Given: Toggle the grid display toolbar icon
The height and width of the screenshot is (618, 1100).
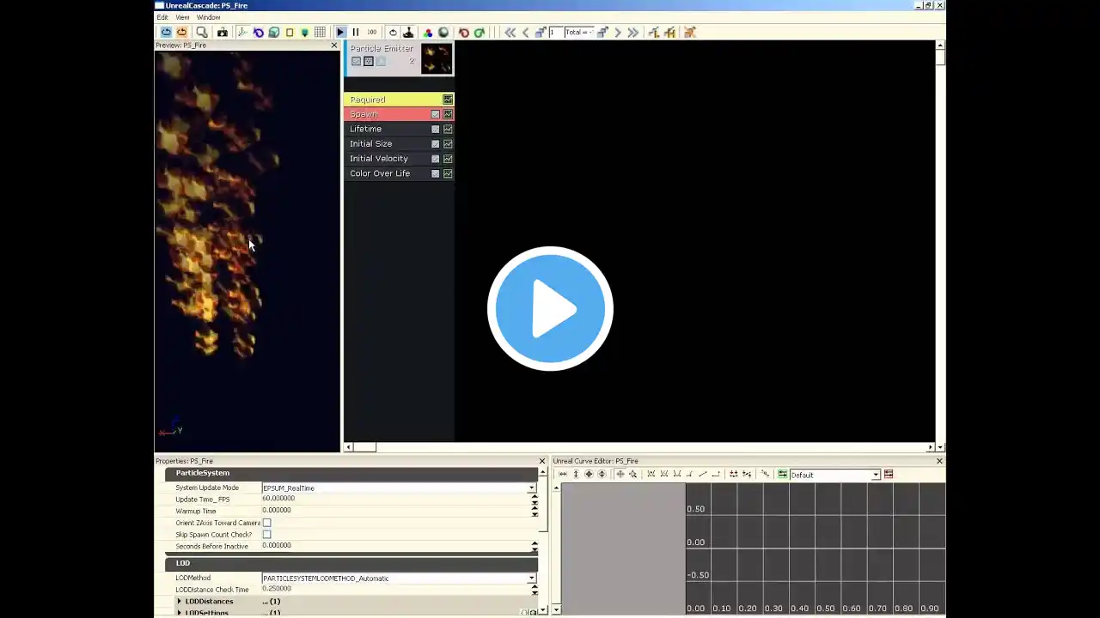Looking at the screenshot, I should click(x=320, y=33).
